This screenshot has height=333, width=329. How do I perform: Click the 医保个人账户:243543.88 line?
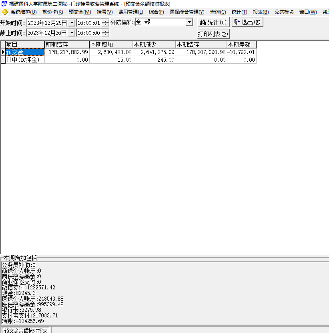[33, 299]
